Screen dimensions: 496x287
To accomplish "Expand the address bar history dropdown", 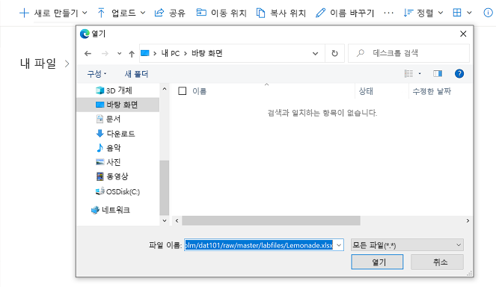I will pos(315,53).
